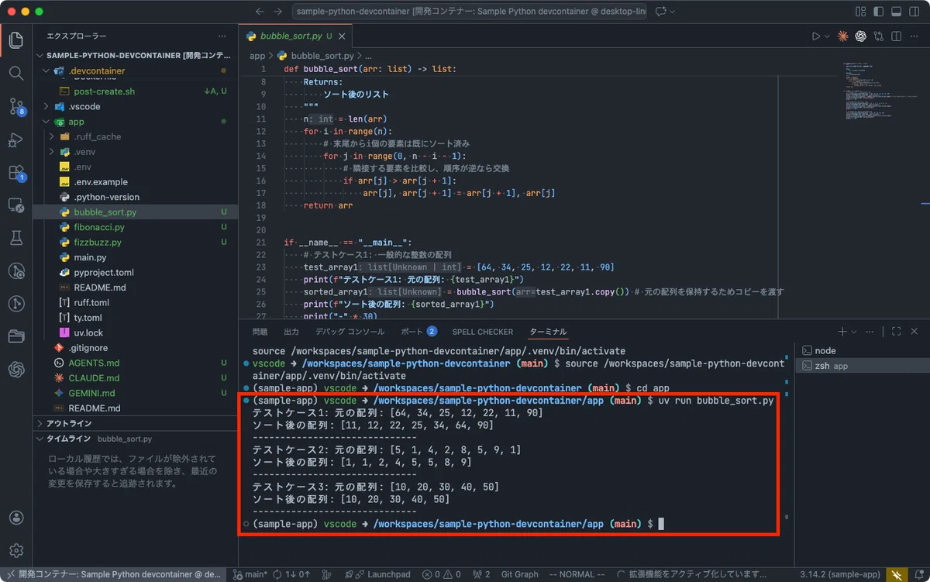Open Remote Explorer in activity bar
The height and width of the screenshot is (582, 930).
tap(16, 205)
